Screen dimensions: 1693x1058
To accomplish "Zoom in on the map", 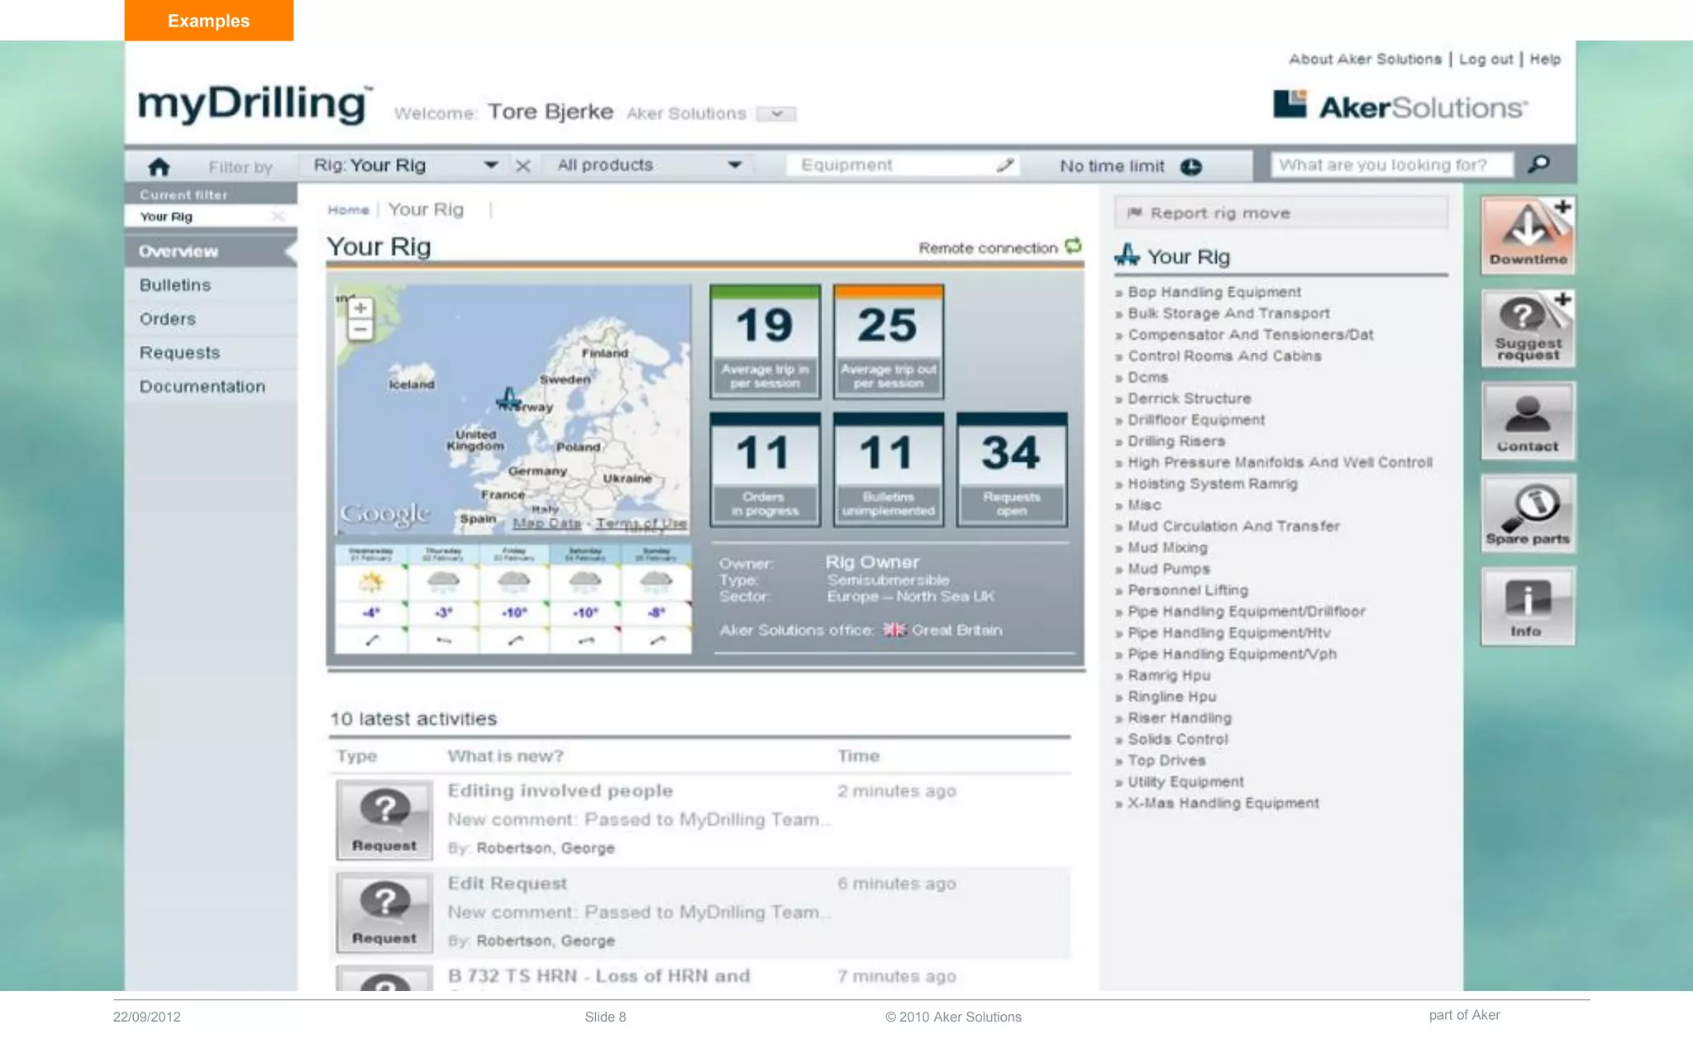I will point(360,308).
